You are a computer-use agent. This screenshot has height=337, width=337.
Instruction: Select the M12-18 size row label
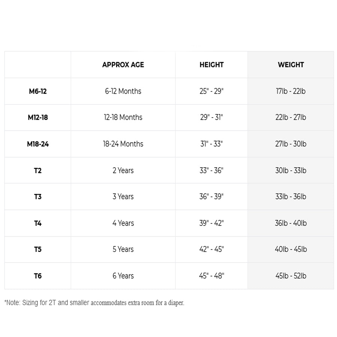pyautogui.click(x=38, y=118)
